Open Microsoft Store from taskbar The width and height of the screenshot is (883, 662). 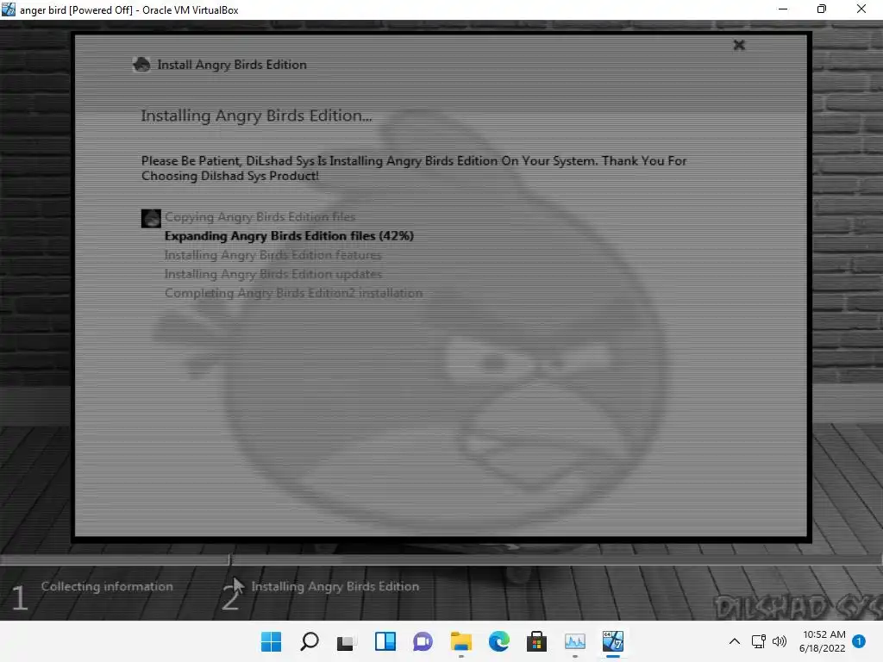click(536, 641)
